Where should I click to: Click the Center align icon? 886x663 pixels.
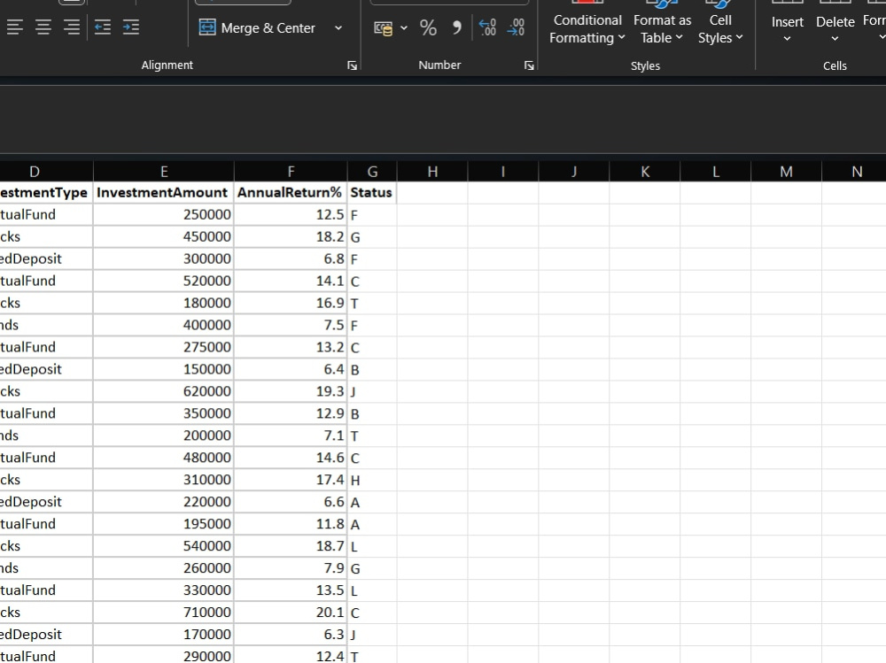43,27
